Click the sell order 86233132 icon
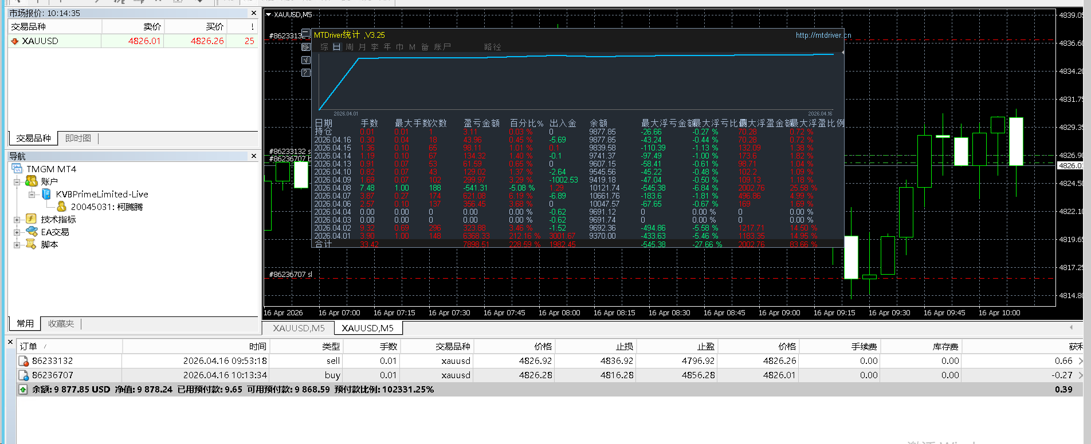The height and width of the screenshot is (444, 1091). pyautogui.click(x=23, y=361)
